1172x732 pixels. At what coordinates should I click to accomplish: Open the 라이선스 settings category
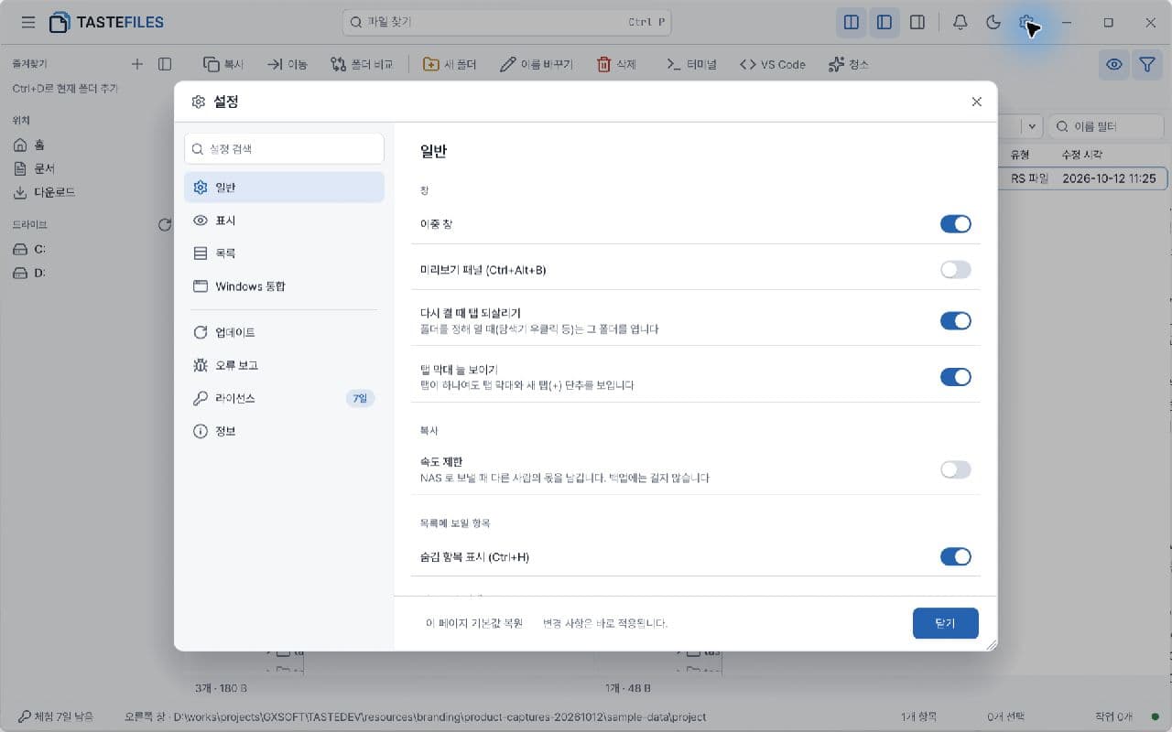click(x=284, y=398)
